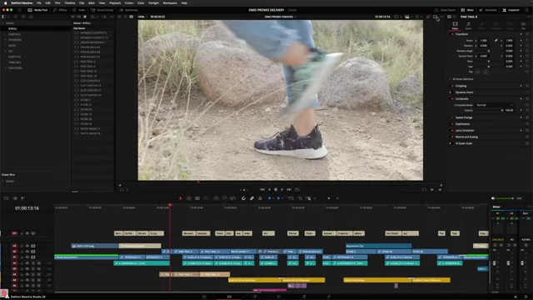Switch to Inspector Video tab
This screenshot has height=300, width=533.
455,26
